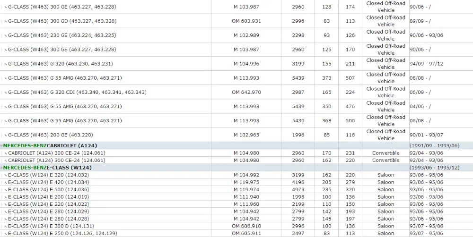Select the MERCEDES-BENZ CABRIOLET (A124) header text
The height and width of the screenshot is (237, 473).
tap(50, 146)
